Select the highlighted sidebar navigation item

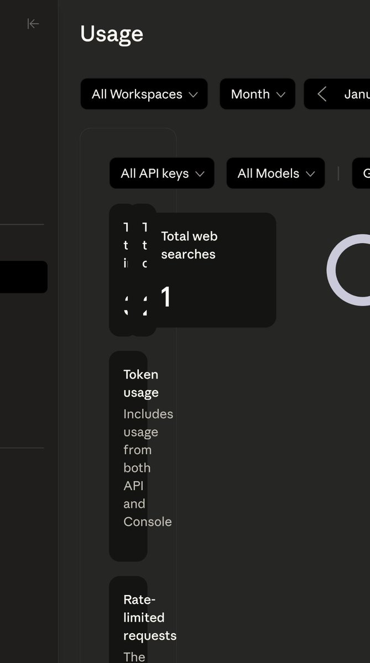[24, 277]
